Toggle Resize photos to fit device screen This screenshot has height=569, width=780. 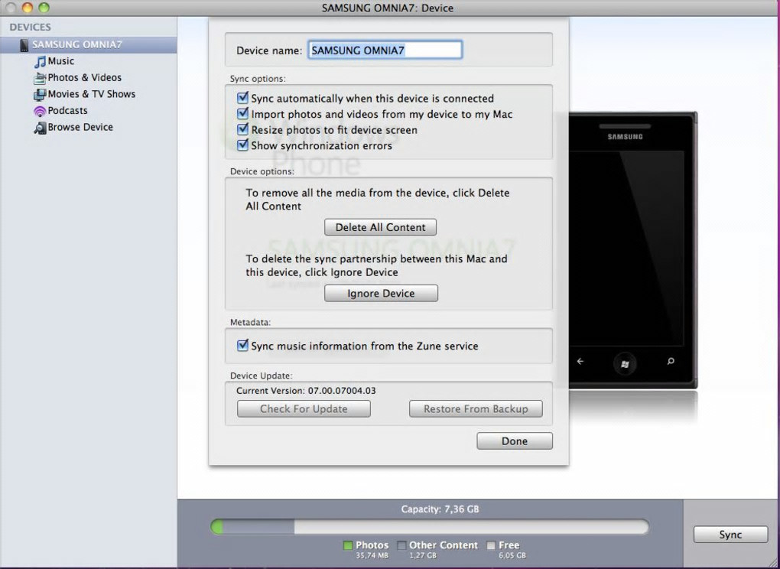[x=242, y=129]
